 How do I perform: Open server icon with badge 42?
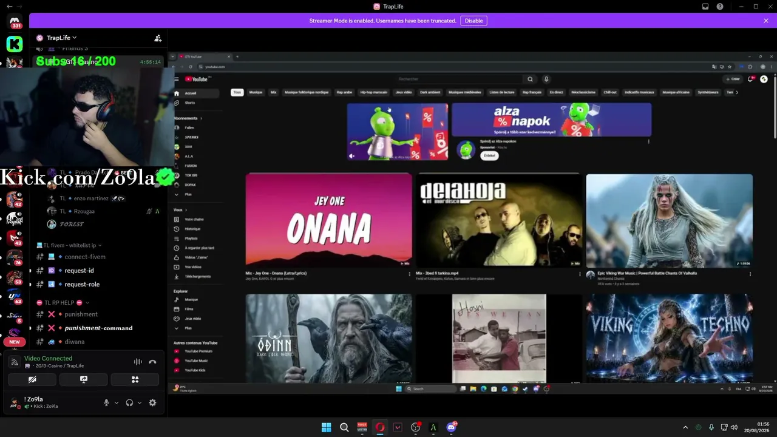pyautogui.click(x=15, y=200)
